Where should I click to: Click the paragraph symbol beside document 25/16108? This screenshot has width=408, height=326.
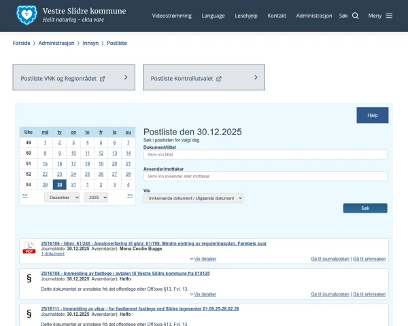point(29,278)
